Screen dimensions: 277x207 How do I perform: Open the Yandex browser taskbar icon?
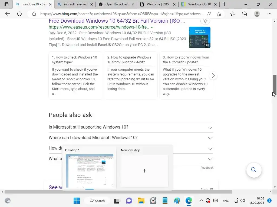(153, 201)
